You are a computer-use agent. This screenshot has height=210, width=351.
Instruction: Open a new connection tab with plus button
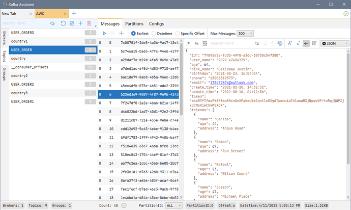[x=74, y=13]
